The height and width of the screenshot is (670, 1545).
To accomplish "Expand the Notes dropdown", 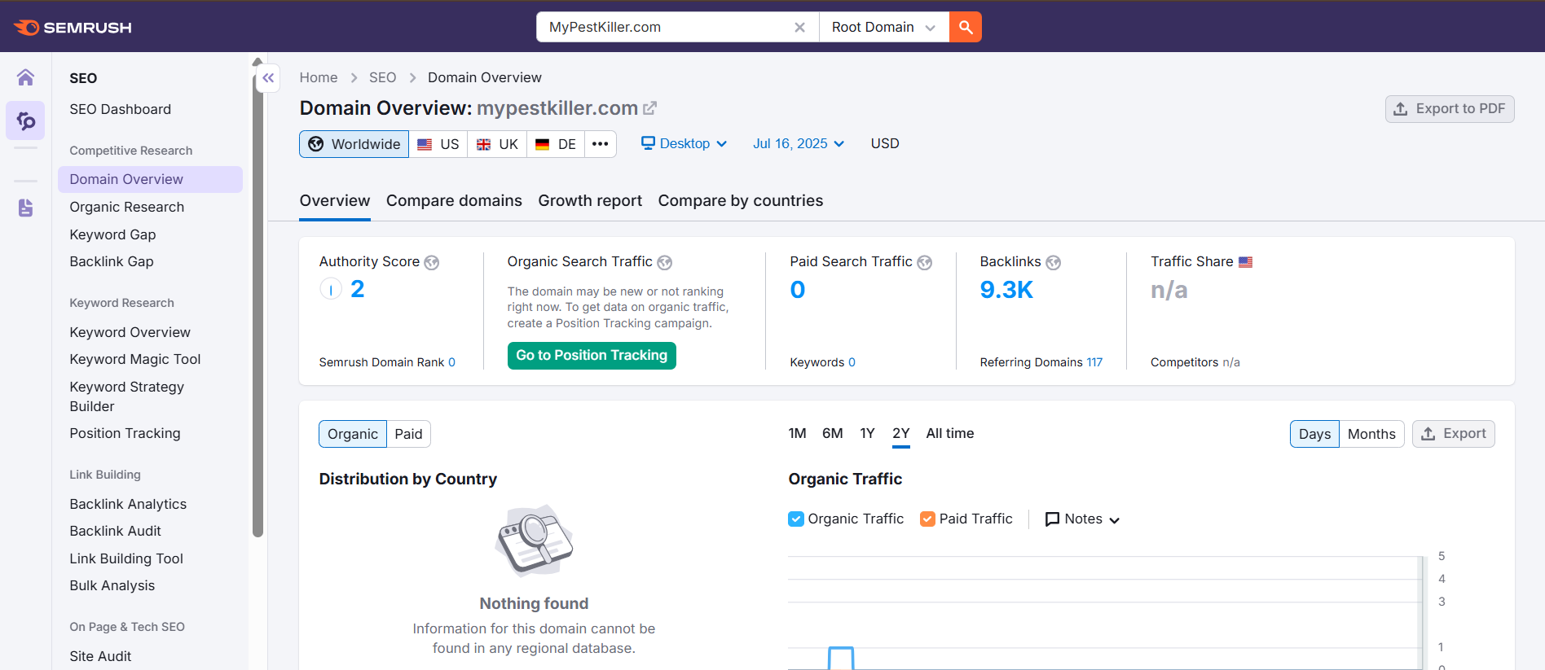I will coord(1083,519).
